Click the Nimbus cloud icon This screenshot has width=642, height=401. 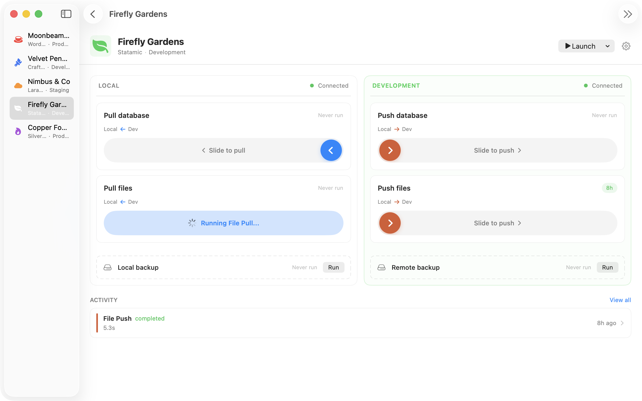tap(18, 86)
